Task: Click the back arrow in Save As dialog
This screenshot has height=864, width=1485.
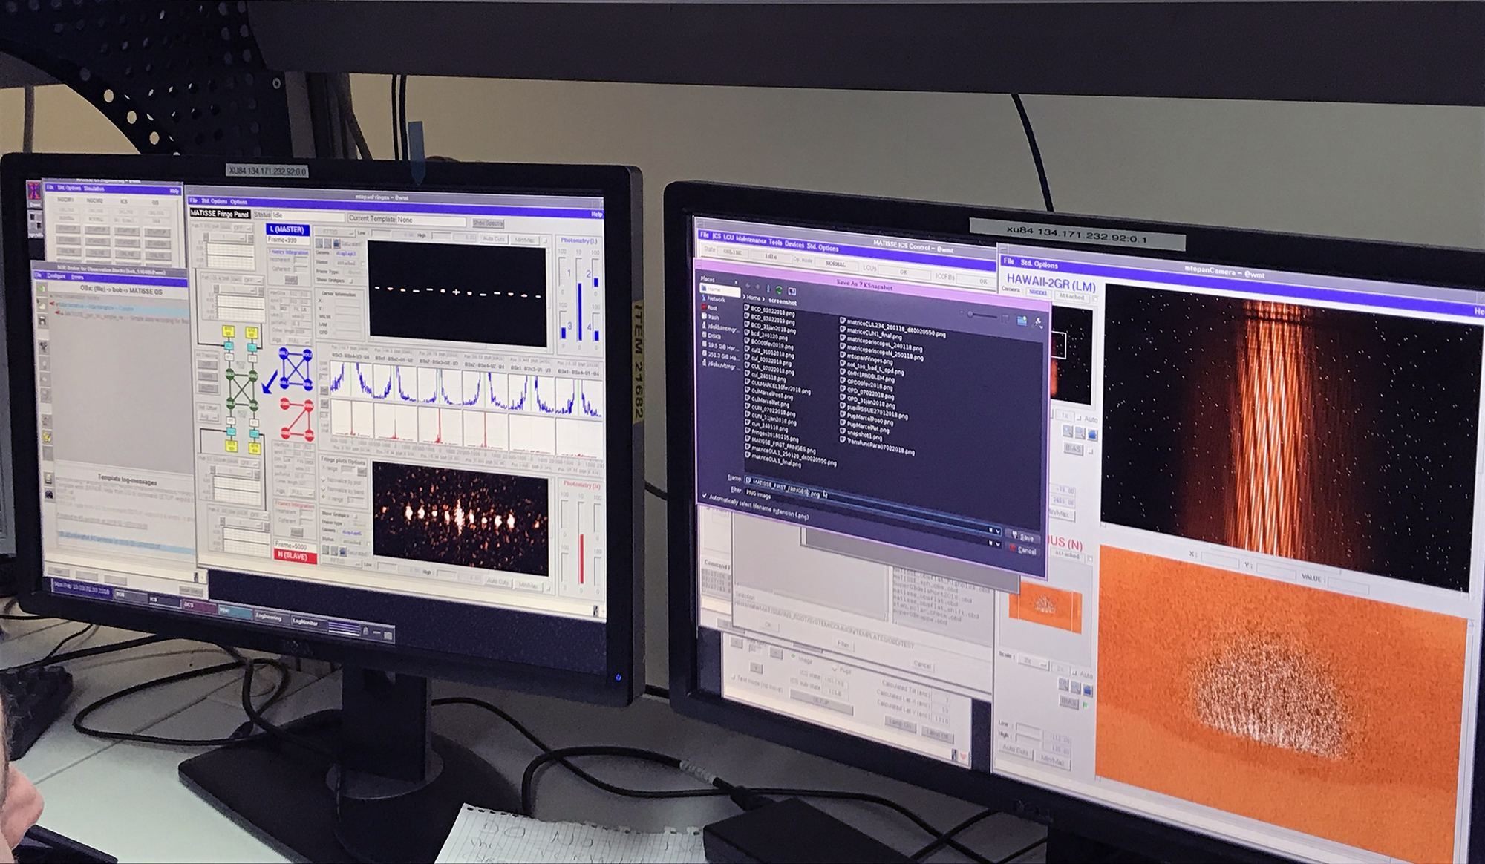Action: [x=748, y=286]
